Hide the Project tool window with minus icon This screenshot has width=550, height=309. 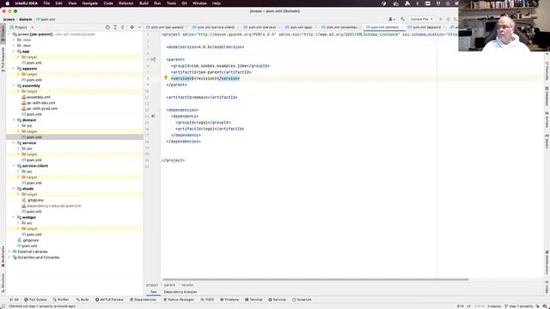pyautogui.click(x=139, y=27)
